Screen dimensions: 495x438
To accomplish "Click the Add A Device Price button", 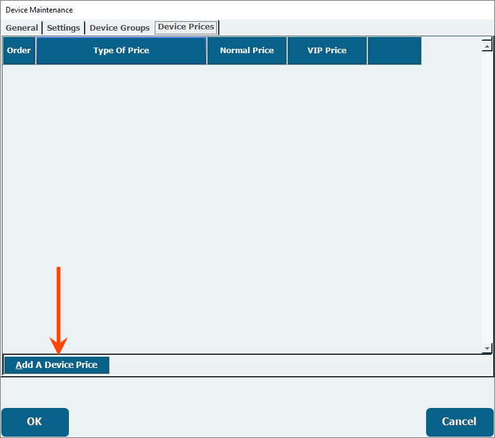I will point(56,365).
